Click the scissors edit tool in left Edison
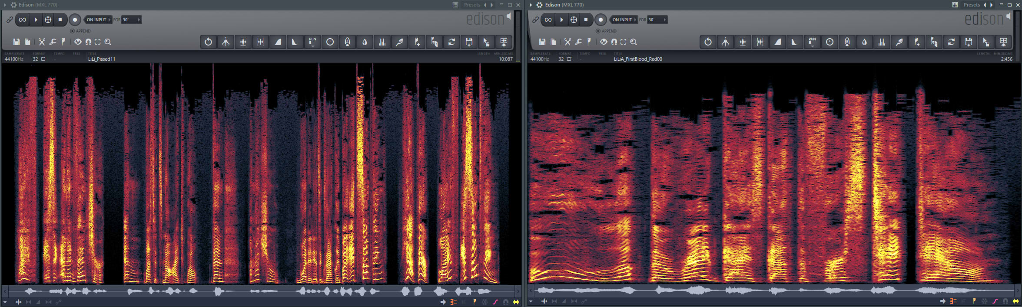Image resolution: width=1022 pixels, height=307 pixels. click(x=42, y=42)
